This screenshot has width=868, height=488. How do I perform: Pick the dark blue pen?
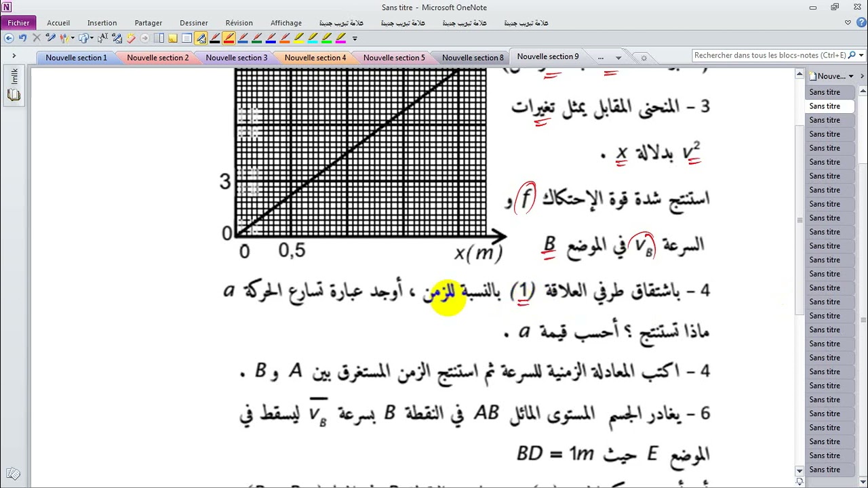coord(271,39)
